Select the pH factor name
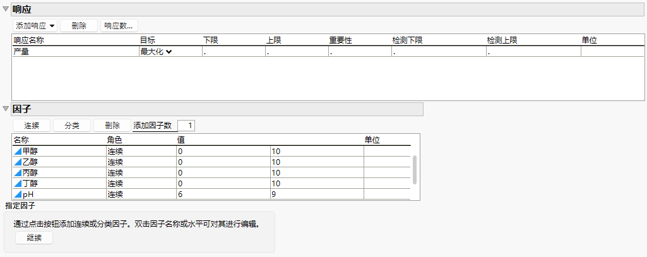The height and width of the screenshot is (257, 647). tap(28, 194)
